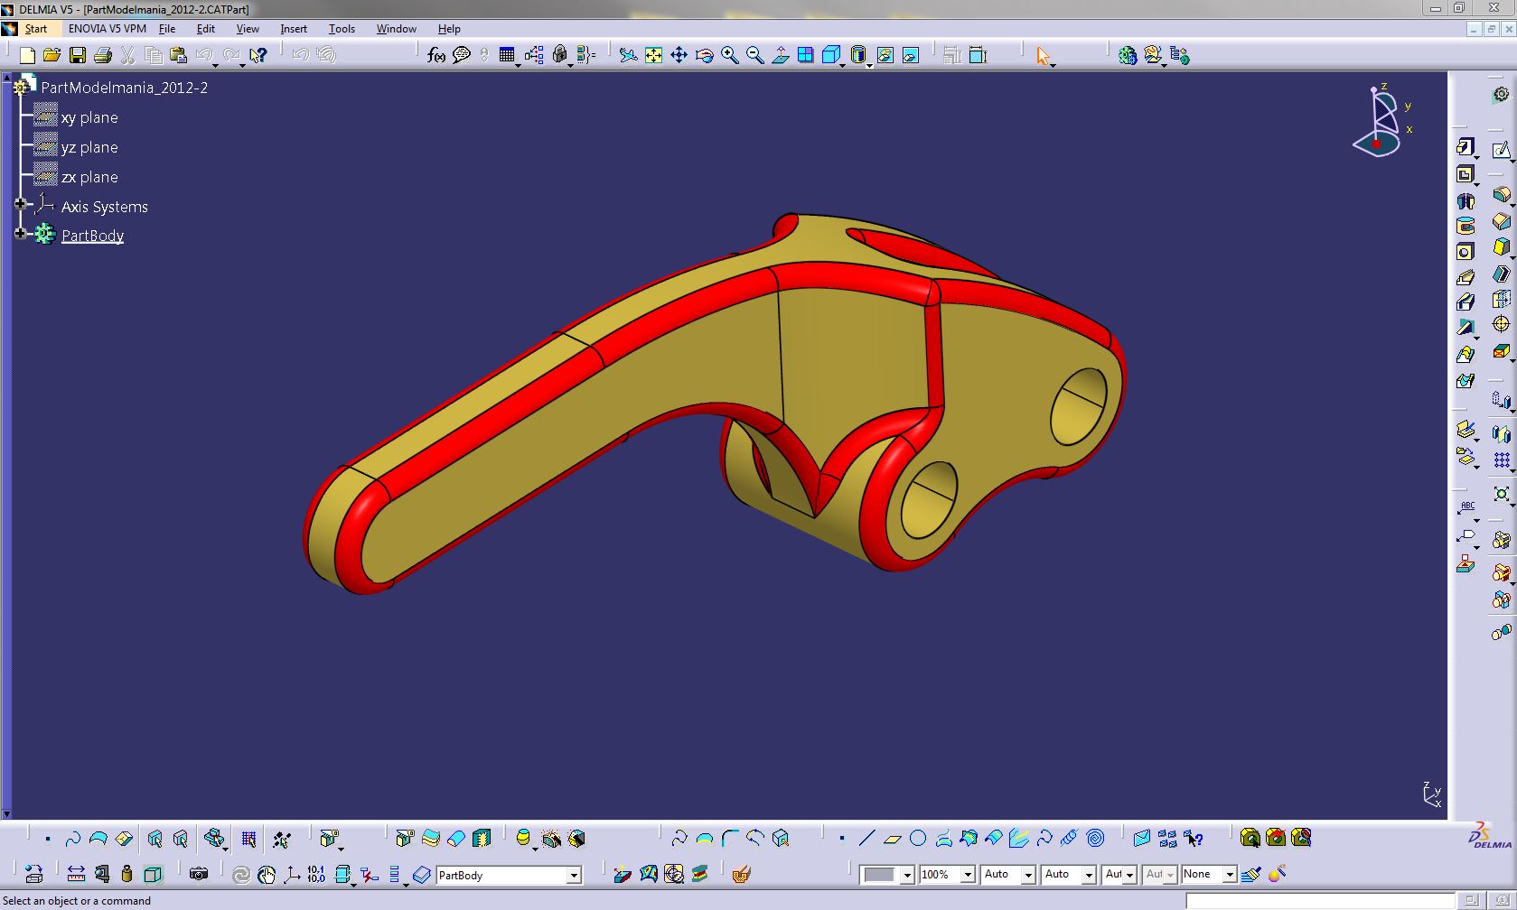Open the Formula f(x) tool
Screen dimensions: 1517x910
[x=436, y=55]
